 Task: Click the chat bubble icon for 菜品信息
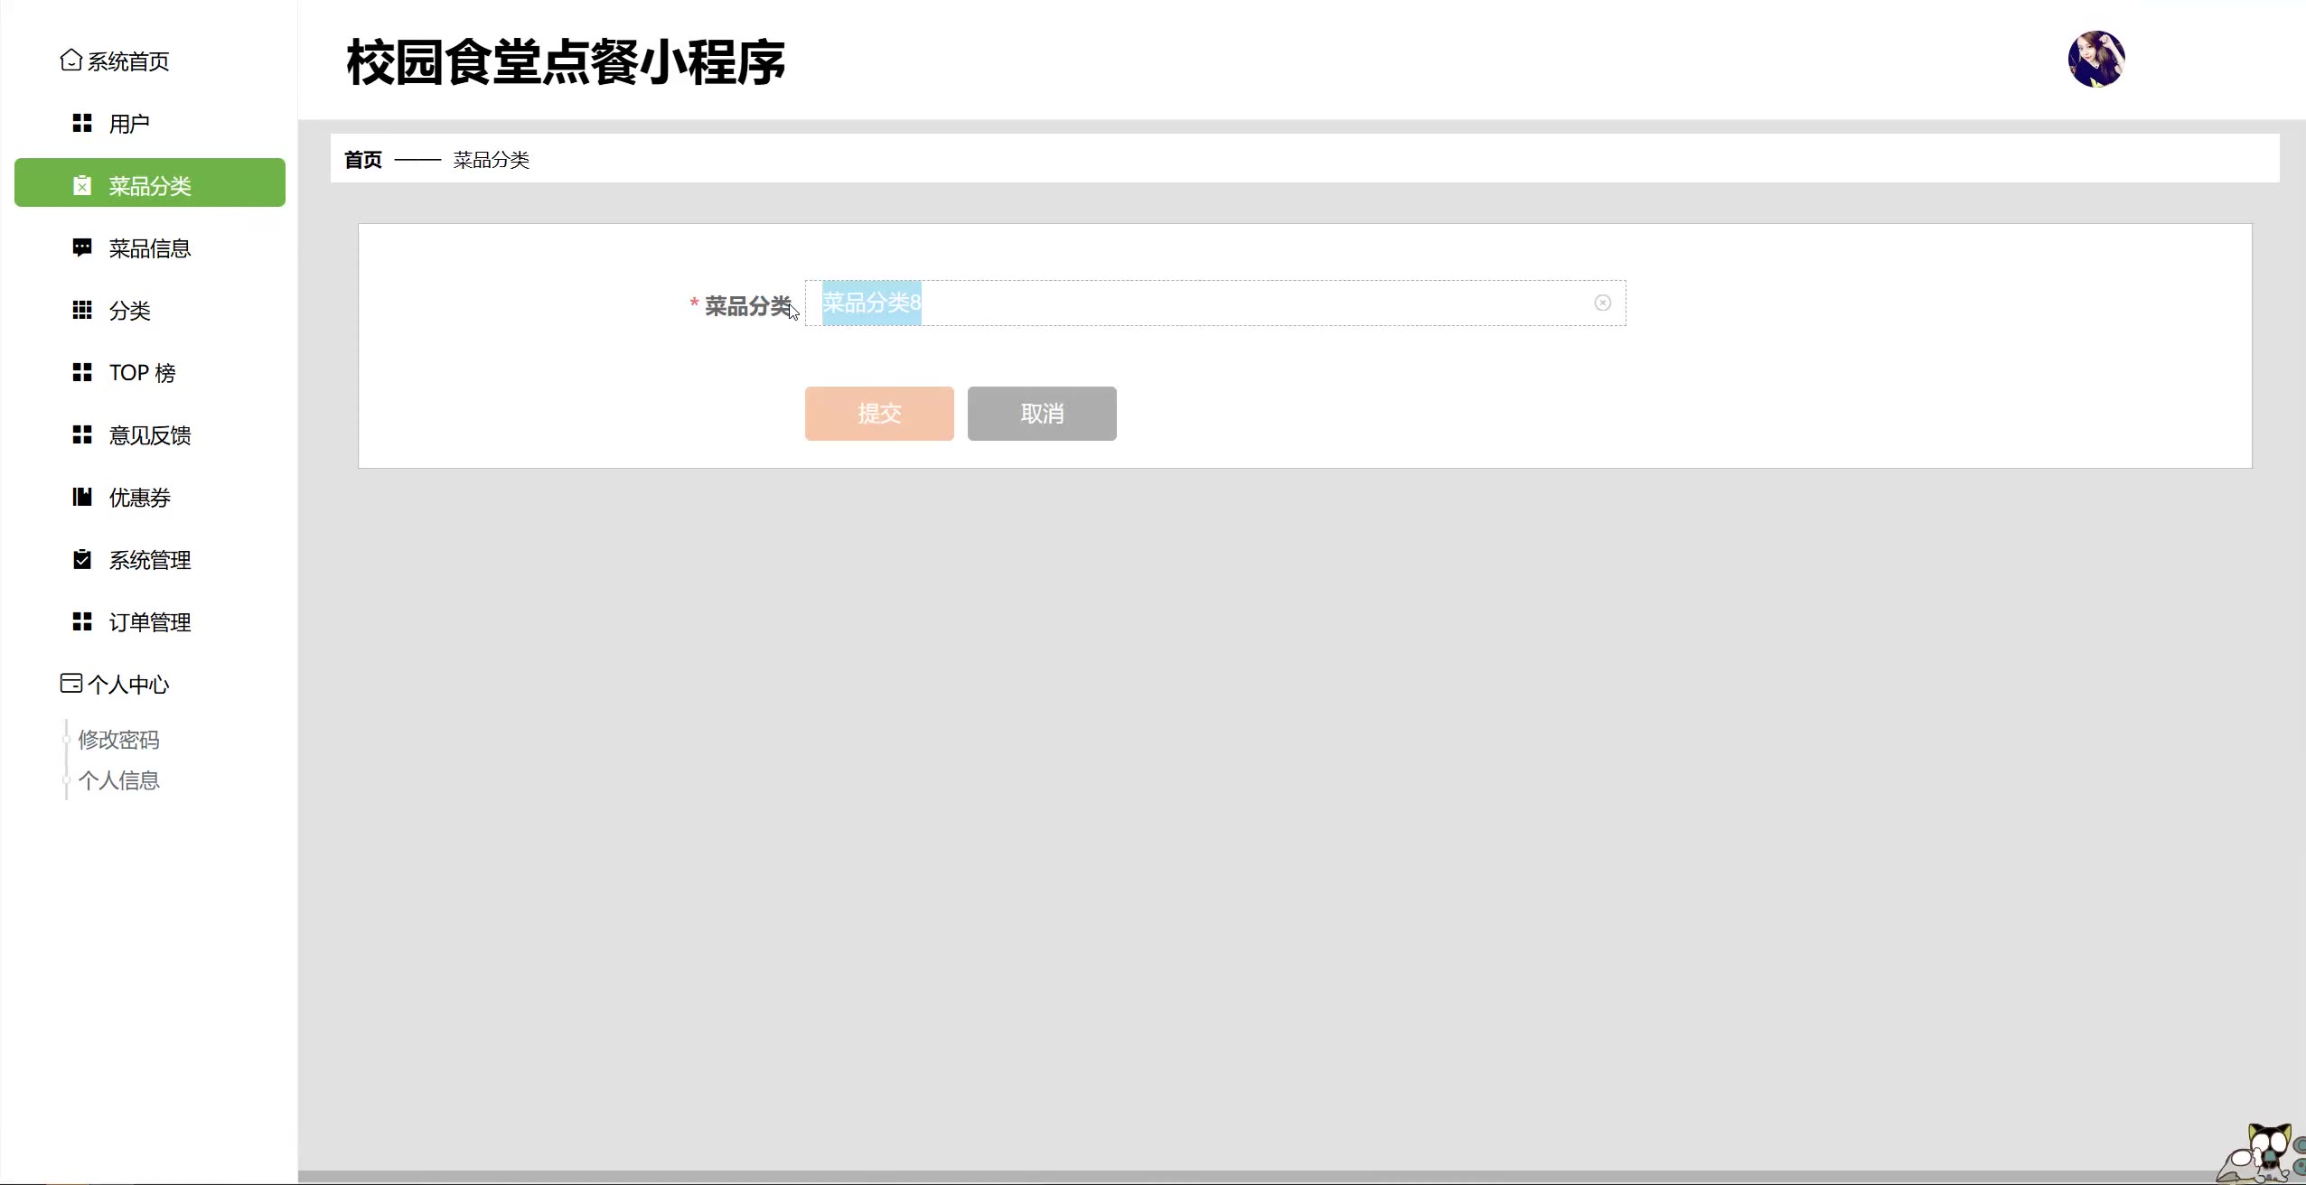(x=82, y=247)
